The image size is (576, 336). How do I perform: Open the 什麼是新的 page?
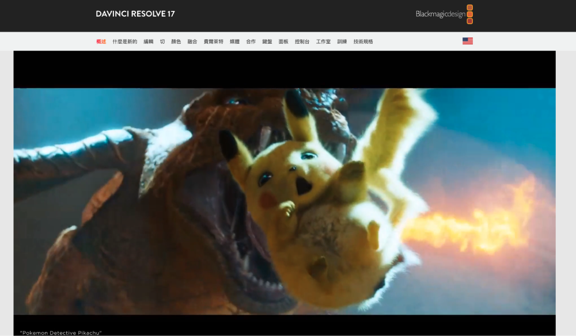[x=124, y=41]
